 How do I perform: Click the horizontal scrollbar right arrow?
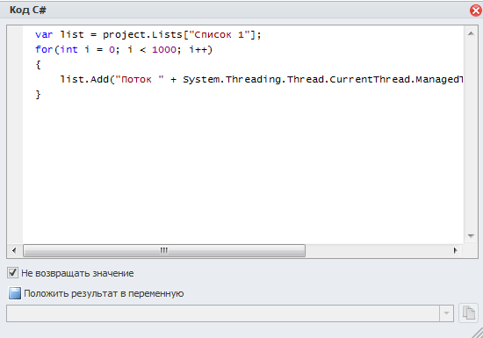click(455, 250)
